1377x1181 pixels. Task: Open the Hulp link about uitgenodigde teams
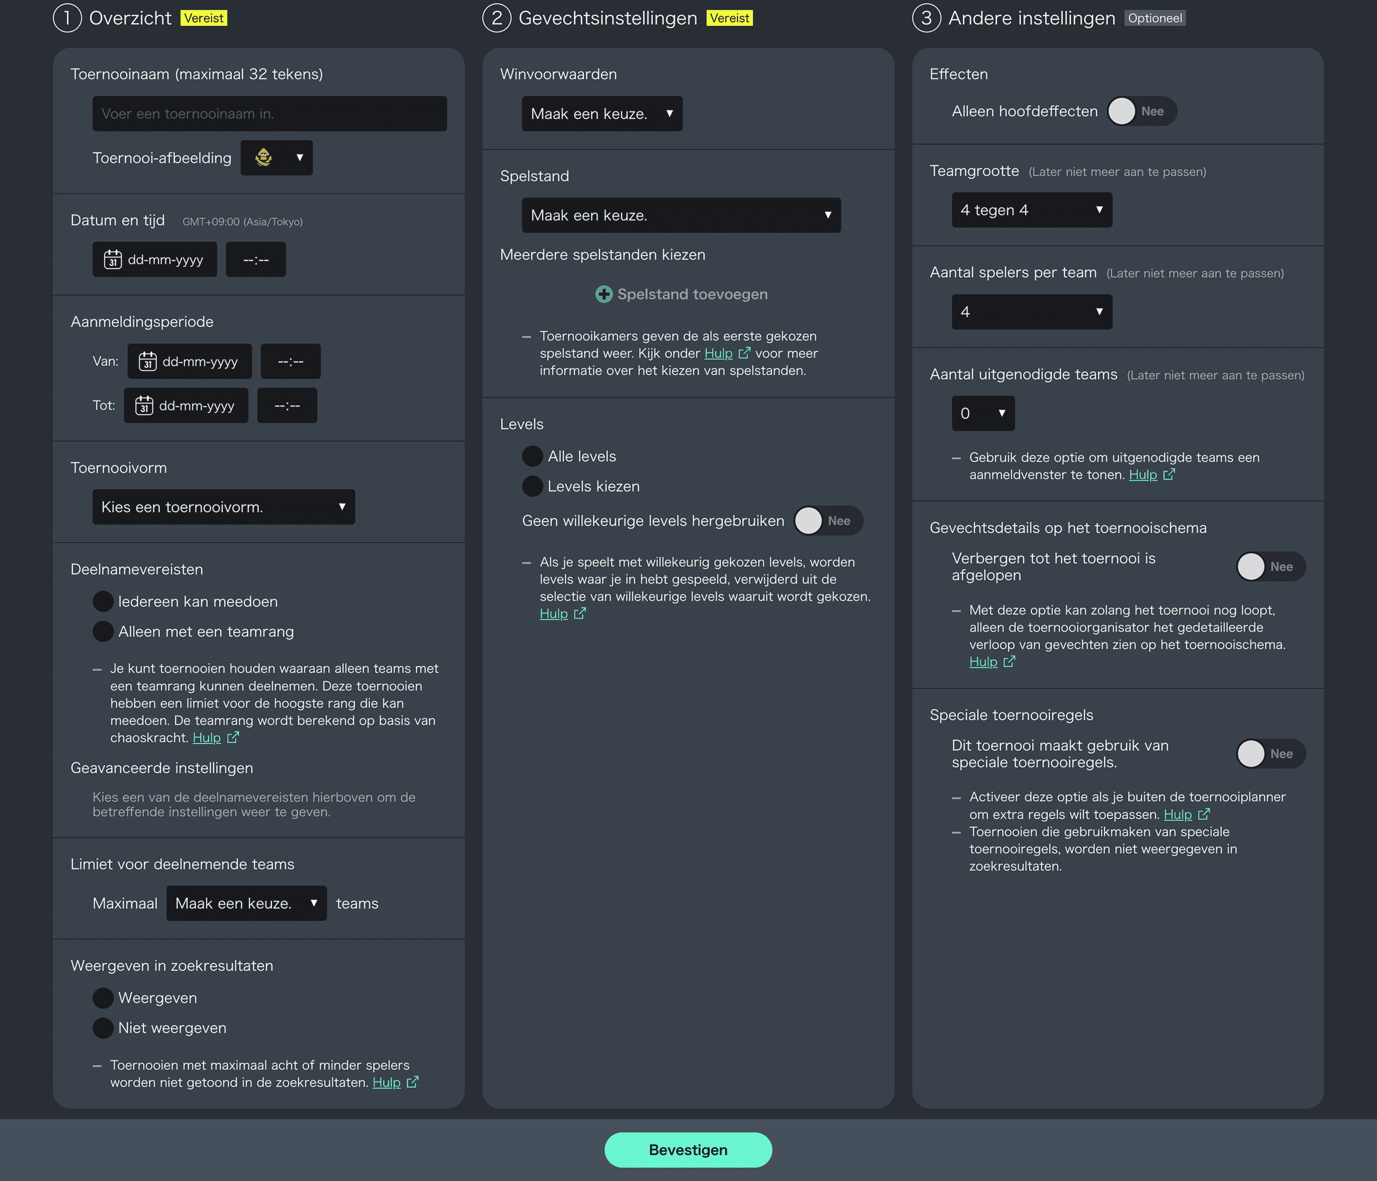point(1143,474)
